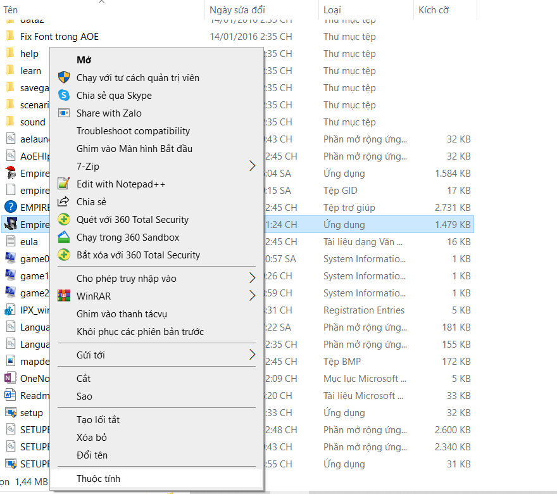
Task: Select the eula text document
Action: coord(28,241)
